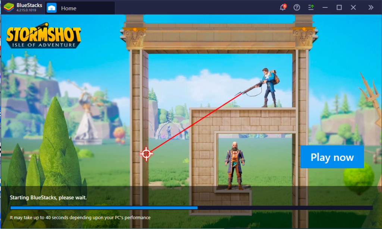382x229 pixels.
Task: Open the notifications bell
Action: (283, 7)
